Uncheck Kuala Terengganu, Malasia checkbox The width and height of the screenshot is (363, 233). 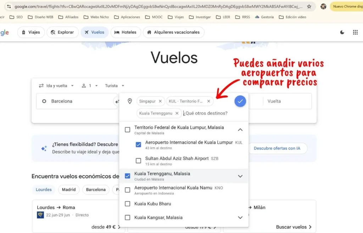click(x=127, y=176)
